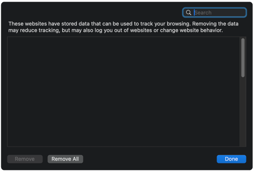Screen dimensions: 255x172
Task: Click the bottom of website list pane
Action: click(x=123, y=143)
